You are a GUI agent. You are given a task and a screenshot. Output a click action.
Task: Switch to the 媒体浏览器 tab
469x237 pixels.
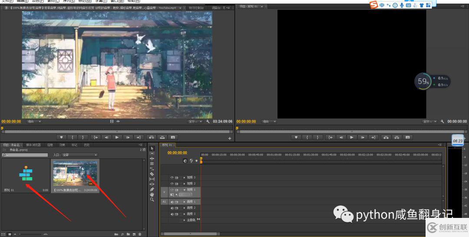pyautogui.click(x=33, y=145)
